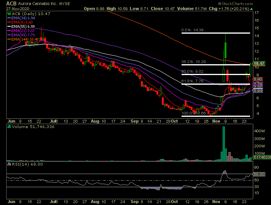Click the 17 label on price axis
This screenshot has width=271, height=205.
coord(256,13)
